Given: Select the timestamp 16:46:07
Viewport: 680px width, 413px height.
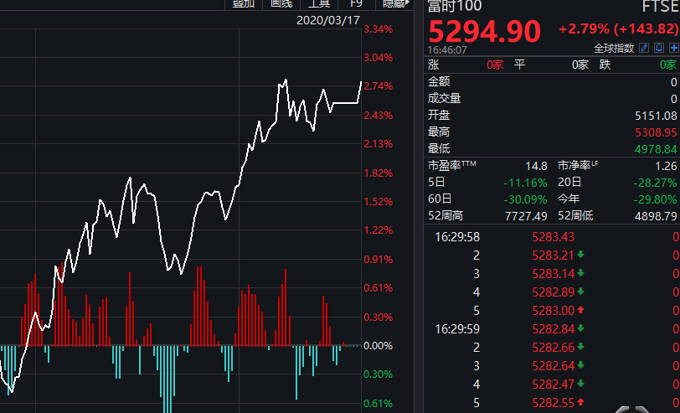Looking at the screenshot, I should [x=447, y=50].
